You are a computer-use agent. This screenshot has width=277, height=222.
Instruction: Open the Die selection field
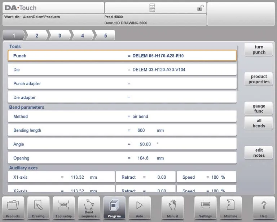(122, 70)
